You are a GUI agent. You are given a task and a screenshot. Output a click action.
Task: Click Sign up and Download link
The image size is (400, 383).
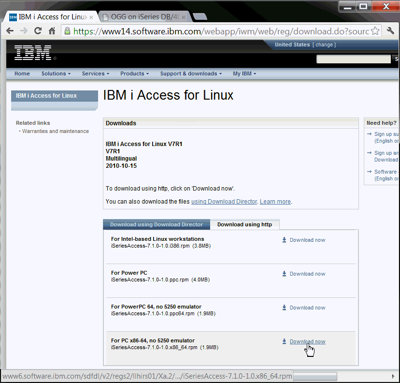(386, 156)
